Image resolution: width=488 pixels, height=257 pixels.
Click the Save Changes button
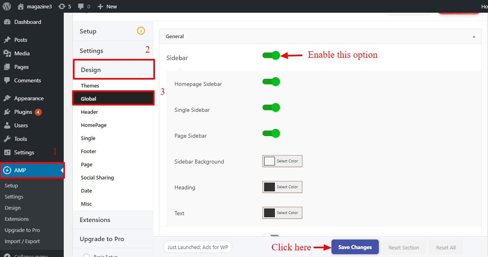[x=355, y=247]
